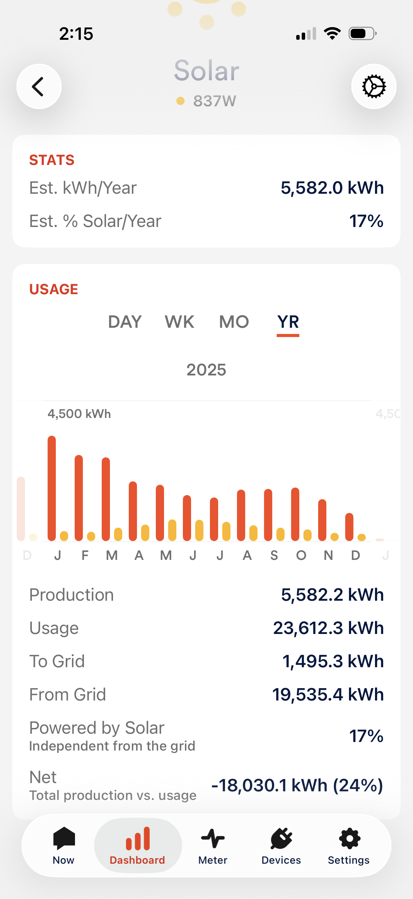Tap the back arrow button
This screenshot has height=899, width=413.
click(x=39, y=86)
